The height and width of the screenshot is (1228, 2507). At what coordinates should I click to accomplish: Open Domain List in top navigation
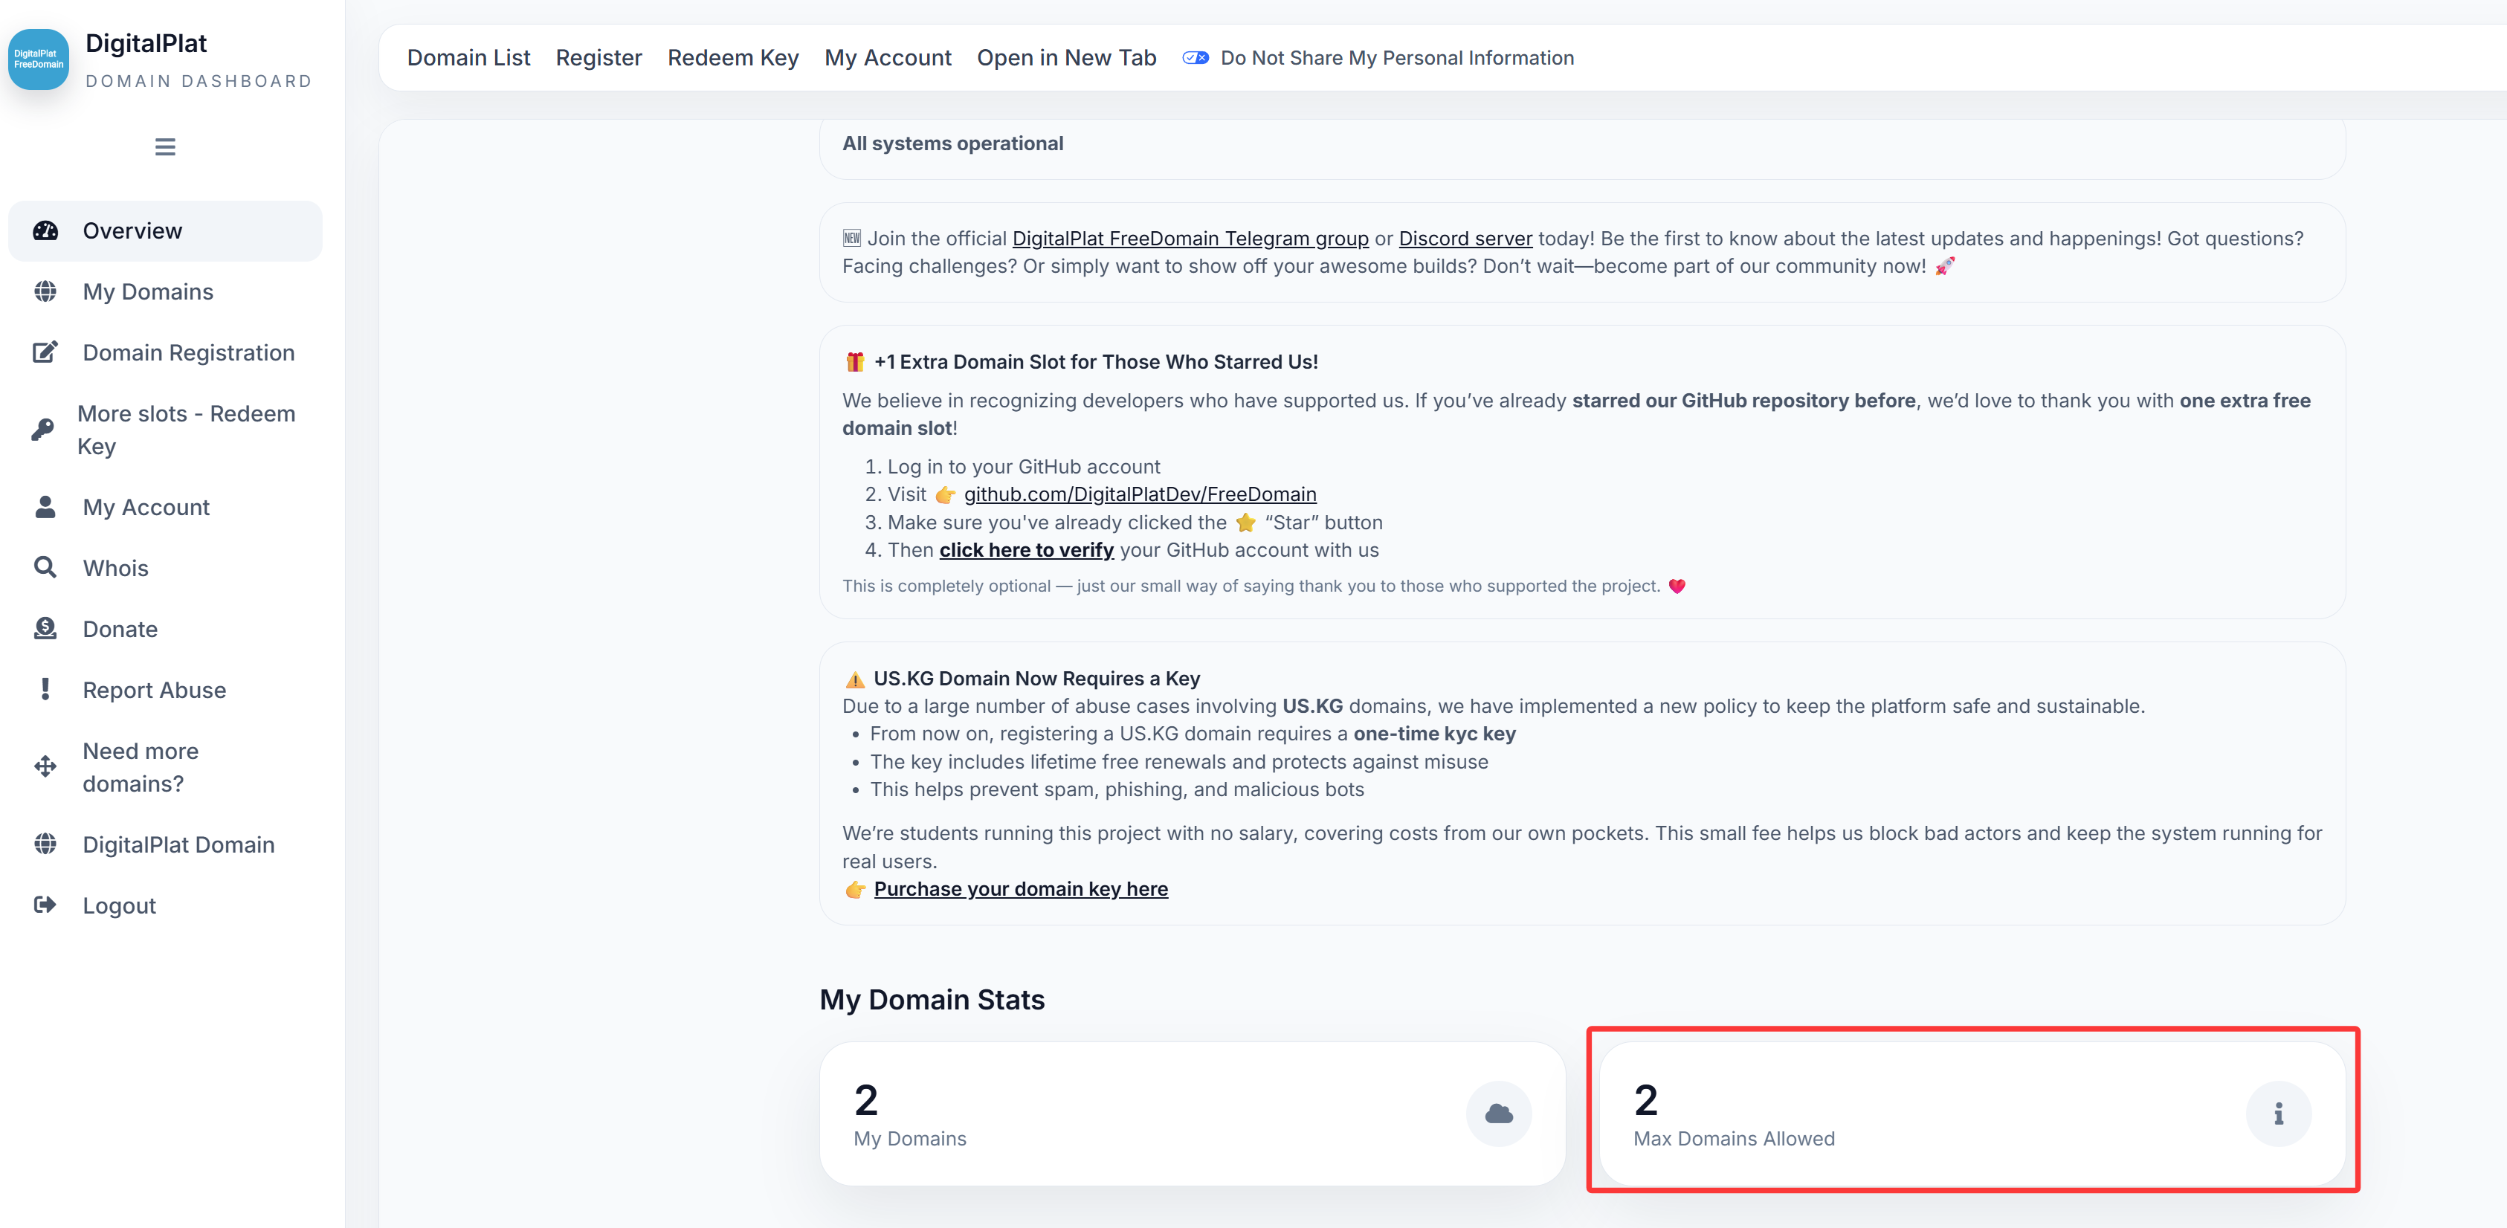click(468, 59)
